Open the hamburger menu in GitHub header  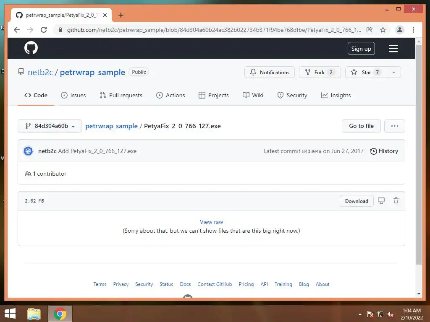(393, 49)
